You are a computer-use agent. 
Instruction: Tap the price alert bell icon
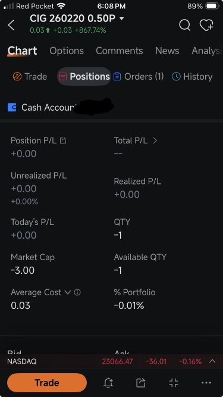pyautogui.click(x=108, y=383)
